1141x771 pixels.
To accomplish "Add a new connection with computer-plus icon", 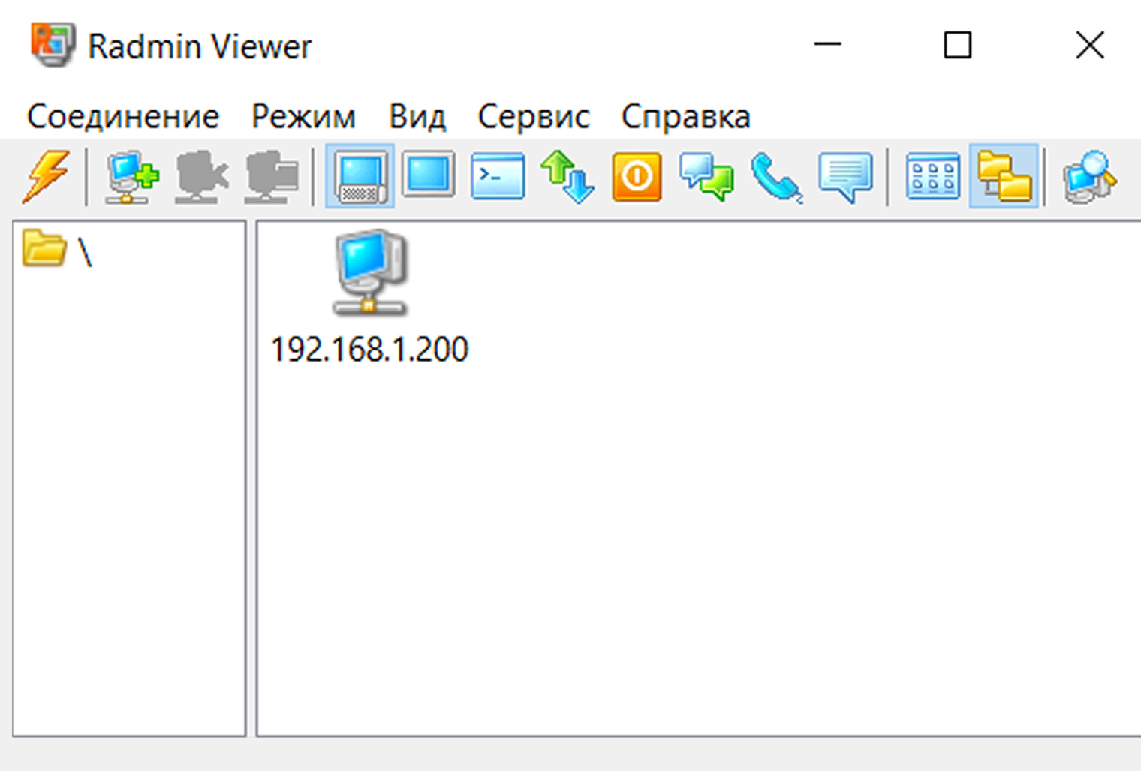I will click(132, 177).
